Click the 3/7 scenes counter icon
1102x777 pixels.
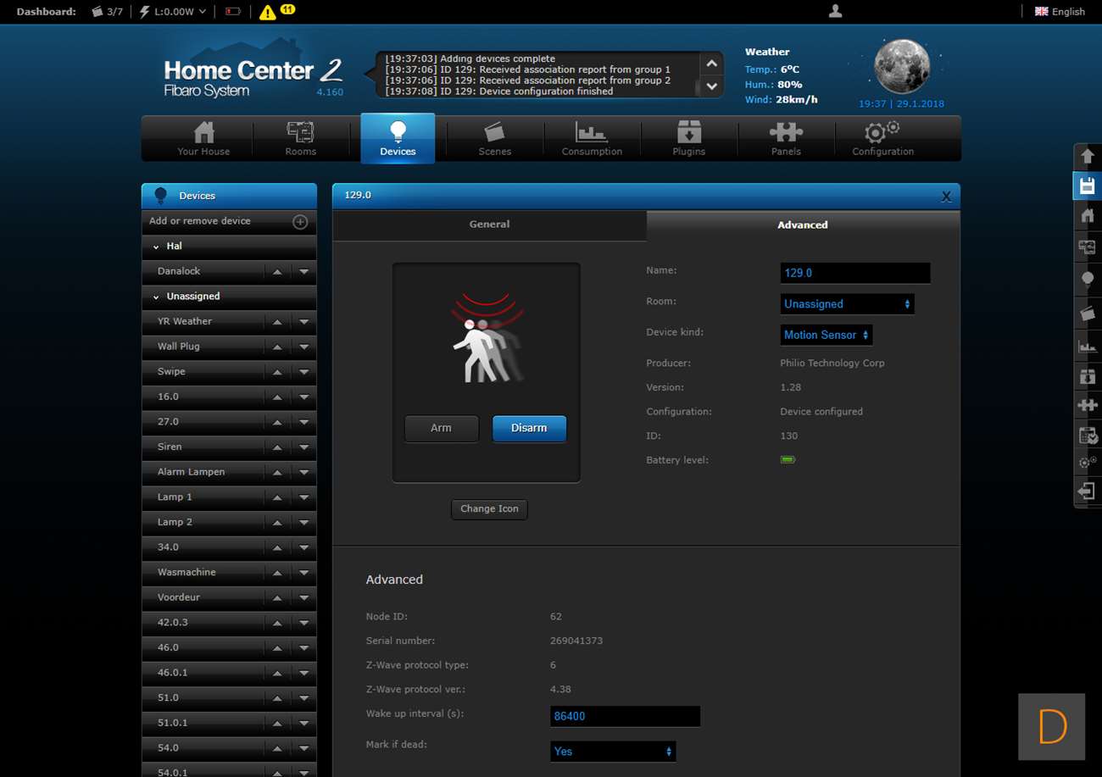point(107,12)
